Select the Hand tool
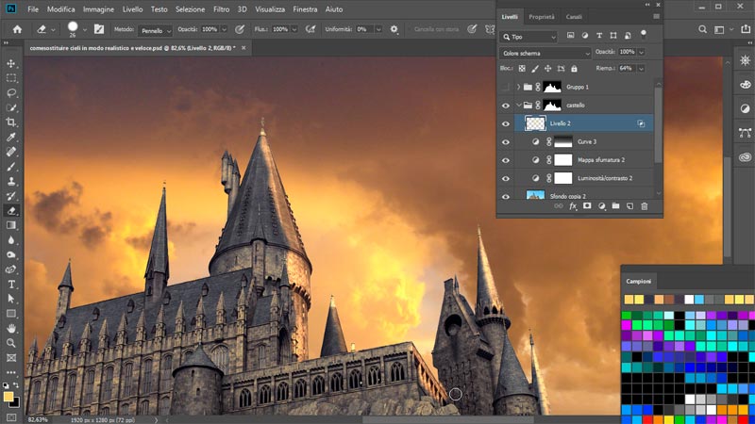 11,328
